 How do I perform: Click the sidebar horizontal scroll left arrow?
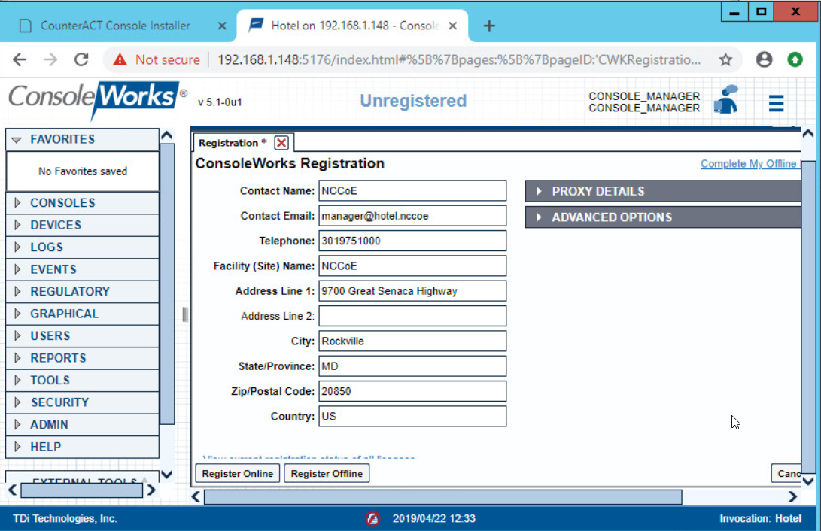coord(13,490)
